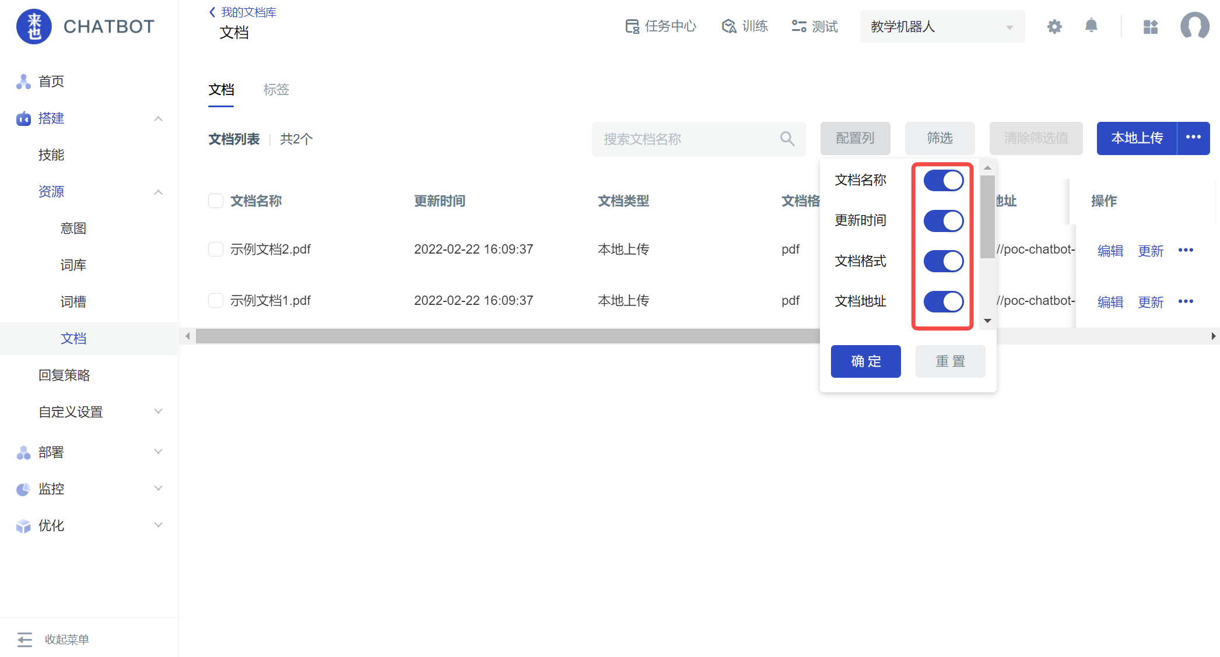Switch to the 标签 tab
1220x657 pixels.
coord(276,90)
